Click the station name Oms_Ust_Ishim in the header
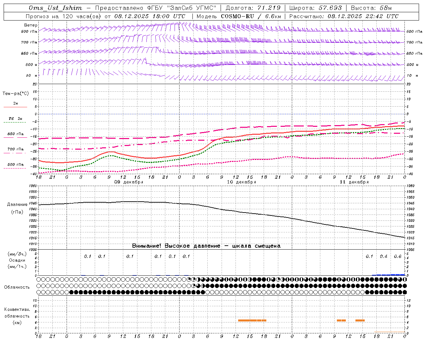Image resolution: width=424 pixels, height=339 pixels. pos(55,8)
